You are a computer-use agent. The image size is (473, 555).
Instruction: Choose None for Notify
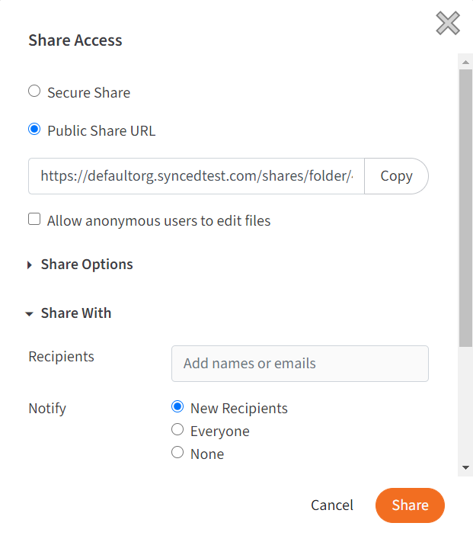[x=177, y=452]
